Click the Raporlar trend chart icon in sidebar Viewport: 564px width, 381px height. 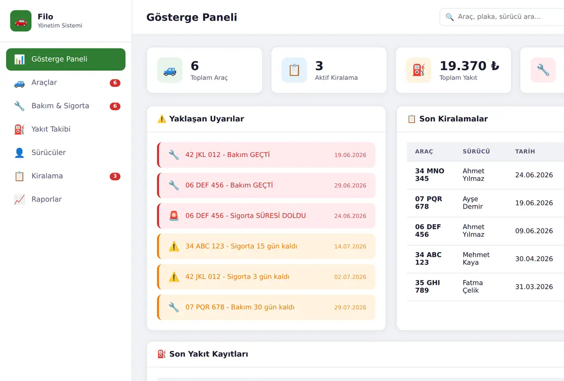(x=19, y=200)
